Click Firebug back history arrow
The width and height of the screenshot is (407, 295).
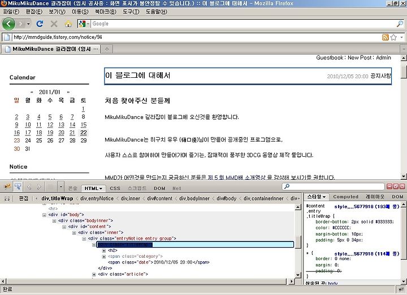[29, 187]
